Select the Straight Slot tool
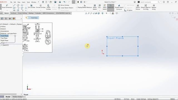Viewport: 178px width, 100px height. pos(14,10)
